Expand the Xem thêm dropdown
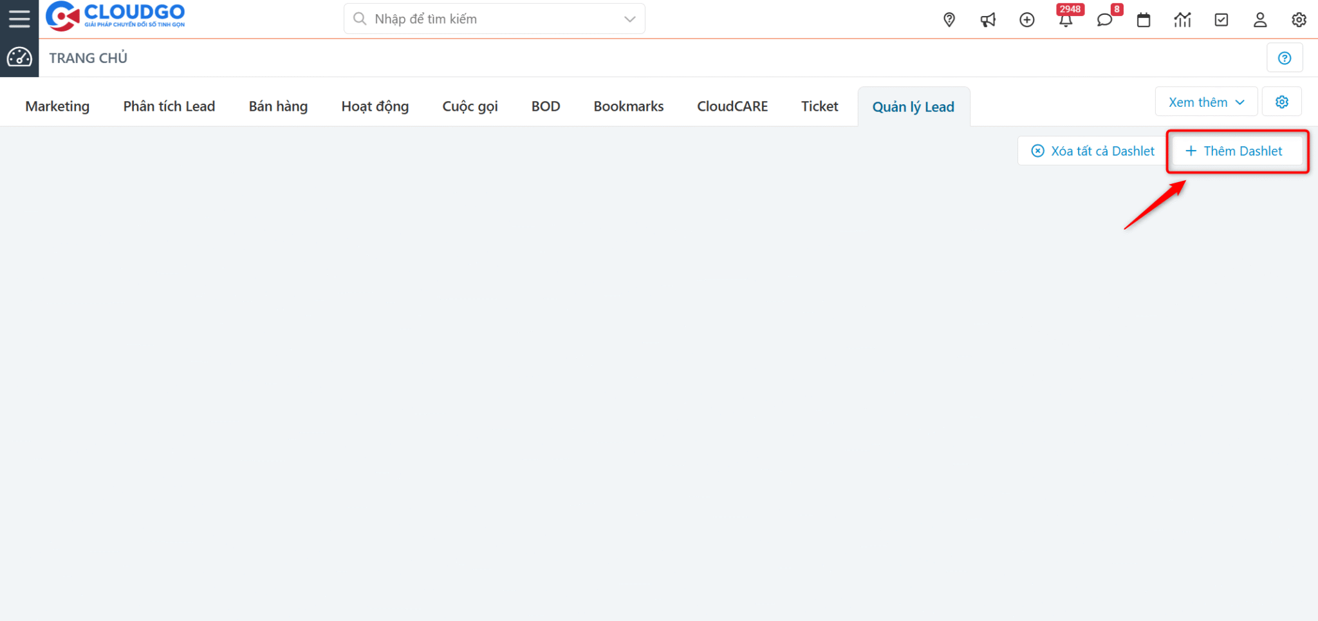Screen dimensions: 1318x621 click(1207, 102)
